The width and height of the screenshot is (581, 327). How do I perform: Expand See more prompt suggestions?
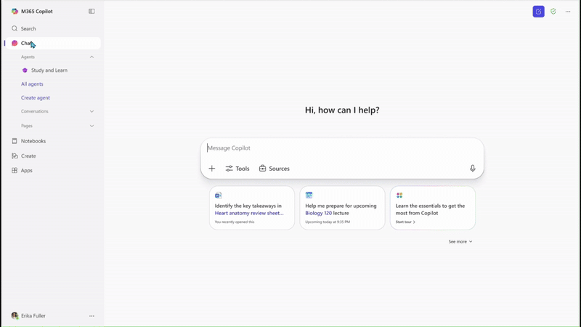460,242
